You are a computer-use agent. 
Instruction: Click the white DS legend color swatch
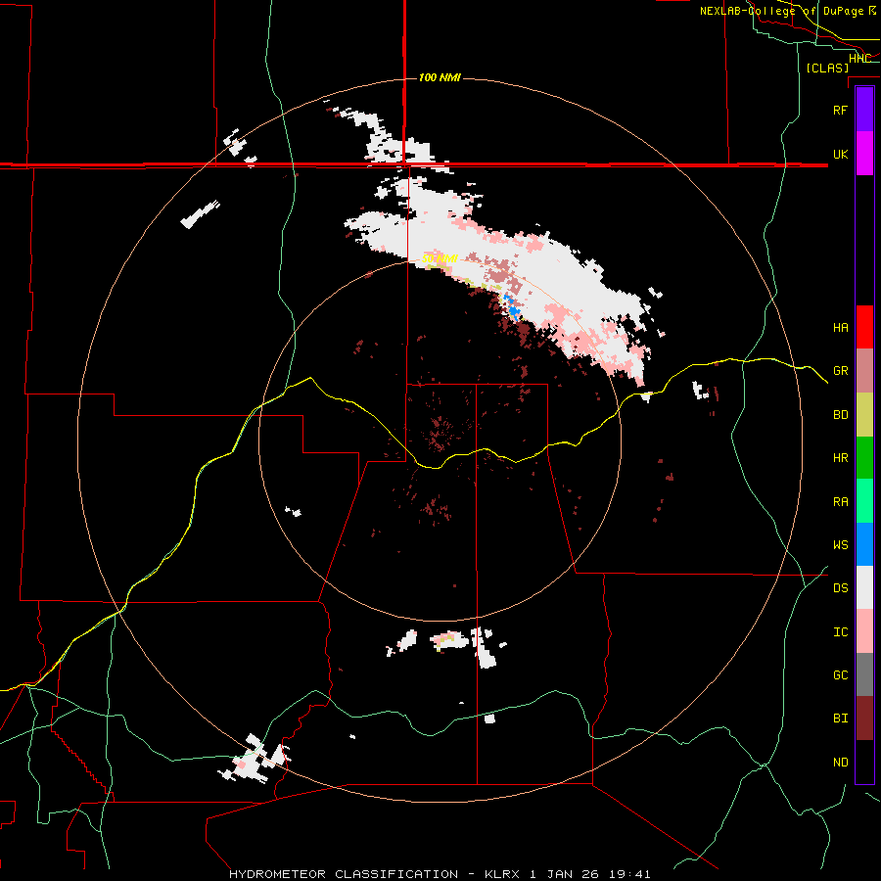click(864, 587)
